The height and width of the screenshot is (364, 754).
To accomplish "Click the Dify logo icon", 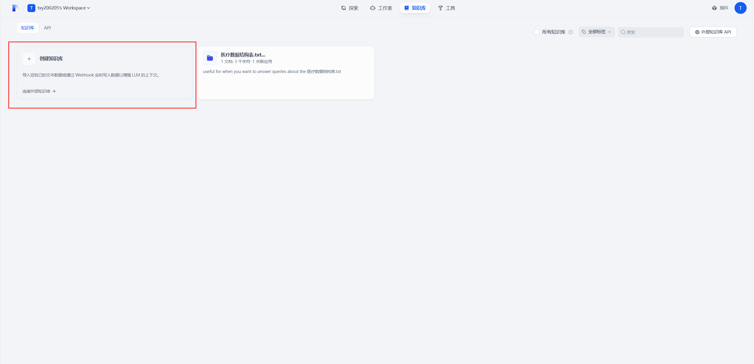I will (15, 8).
